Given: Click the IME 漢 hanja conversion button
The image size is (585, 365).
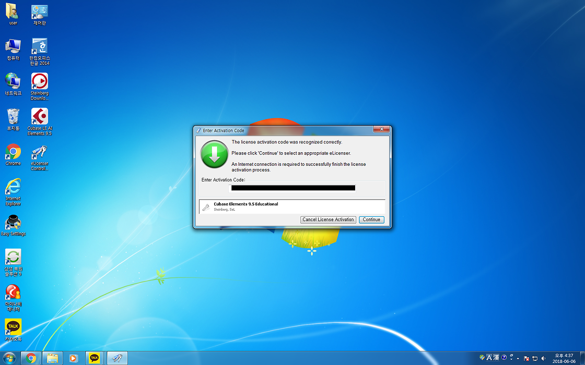Looking at the screenshot, I should (496, 358).
